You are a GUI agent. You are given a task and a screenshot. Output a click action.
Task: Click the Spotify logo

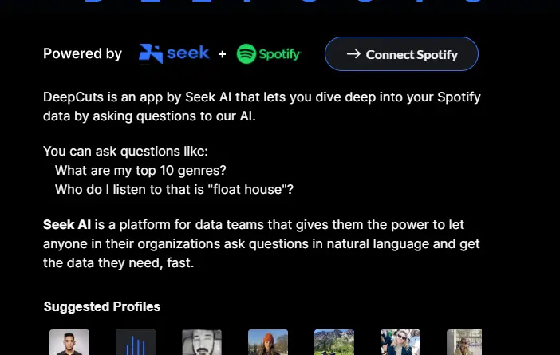click(269, 54)
